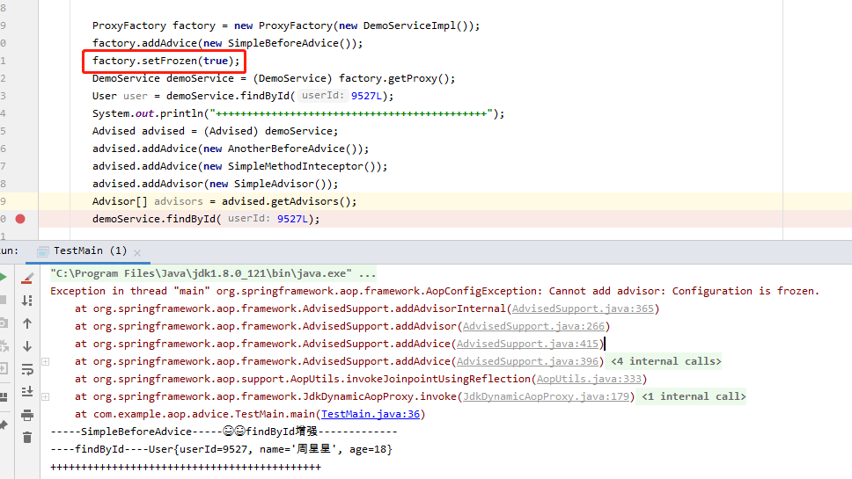Screen dimensions: 852x479
Task: Click 'advised.addAdvice(new SimpleMethodInteceptor());' line
Action: pyautogui.click(x=239, y=166)
